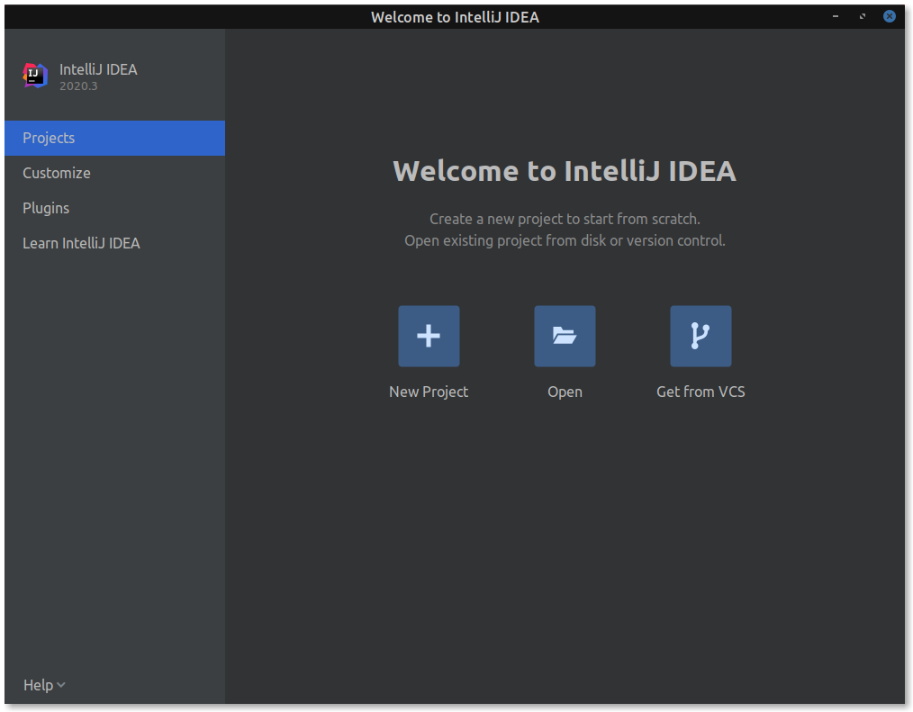This screenshot has height=712, width=913.
Task: Click the Open label text
Action: (x=565, y=392)
